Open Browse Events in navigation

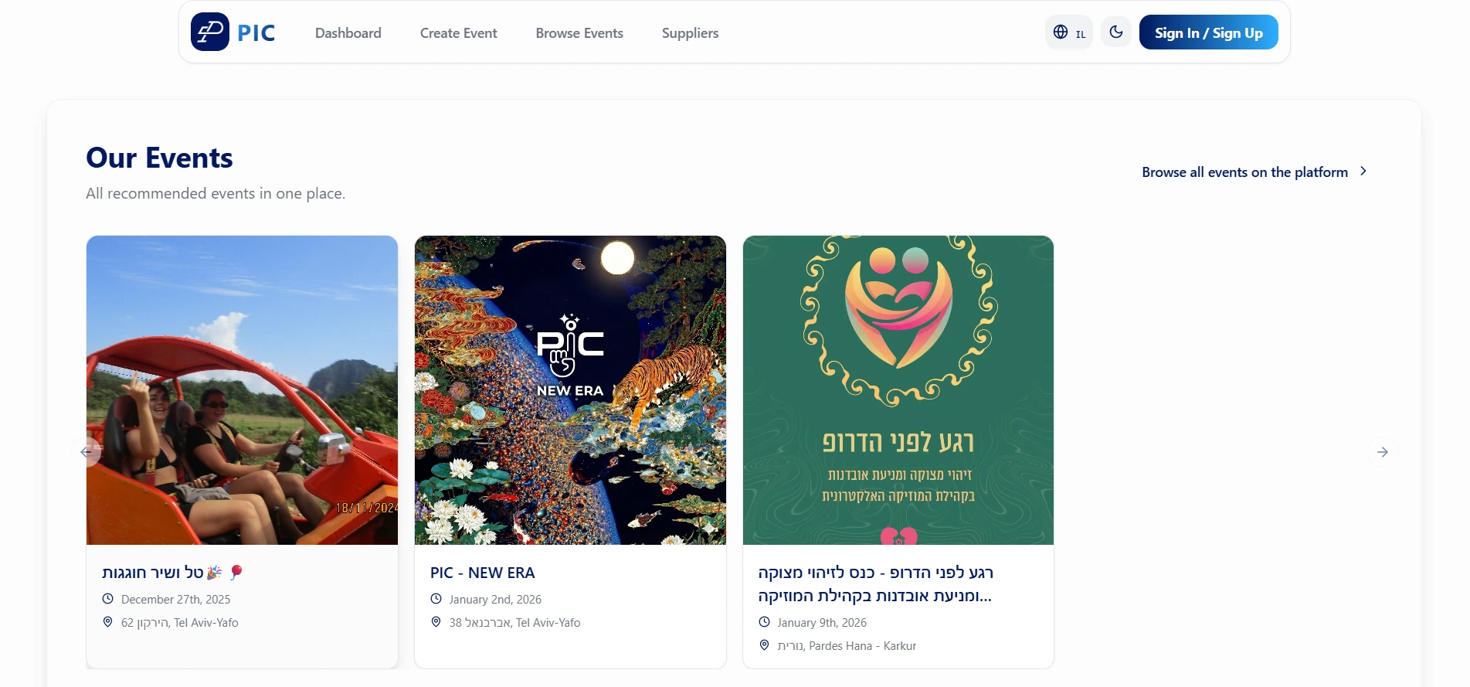click(579, 33)
